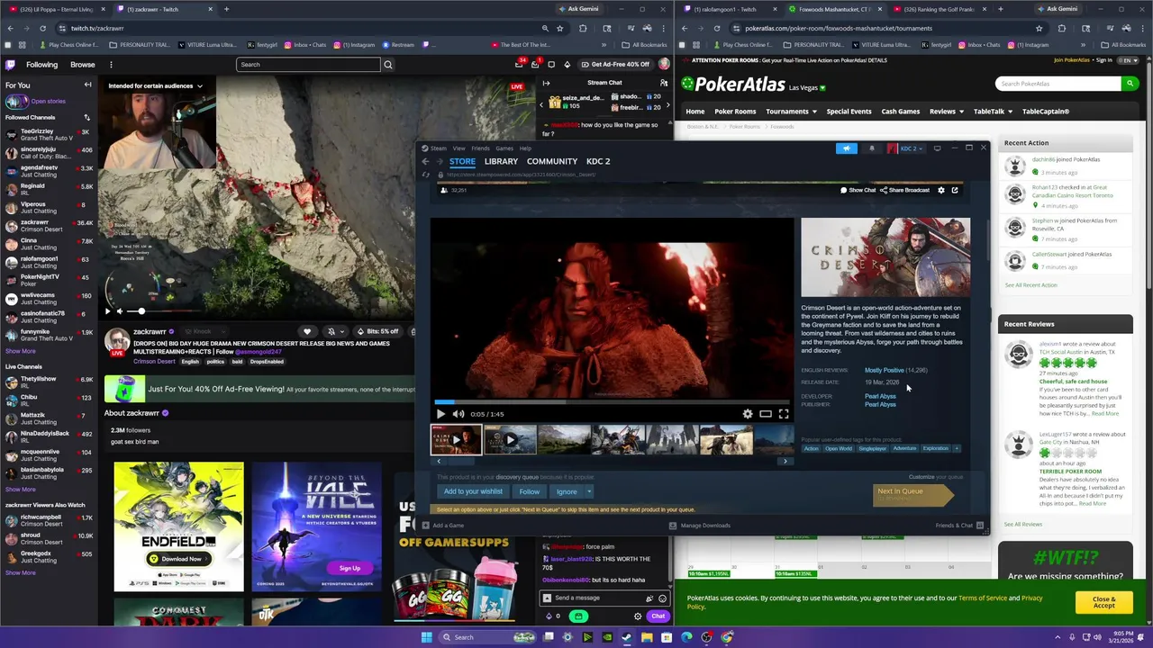Focus the Twitch search box

pos(308,65)
